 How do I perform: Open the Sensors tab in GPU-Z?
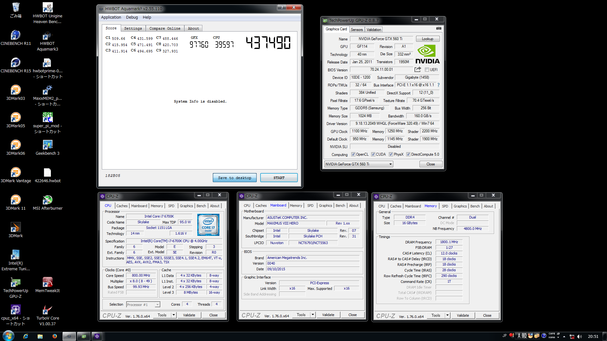tap(357, 30)
